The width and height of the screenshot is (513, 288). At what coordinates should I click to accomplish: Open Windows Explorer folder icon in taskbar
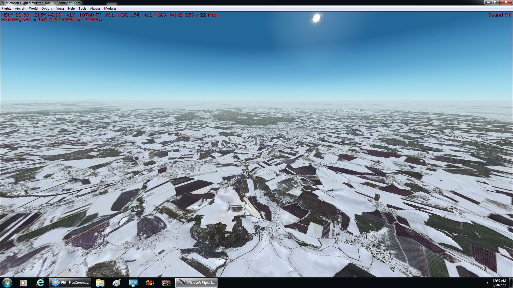point(100,283)
